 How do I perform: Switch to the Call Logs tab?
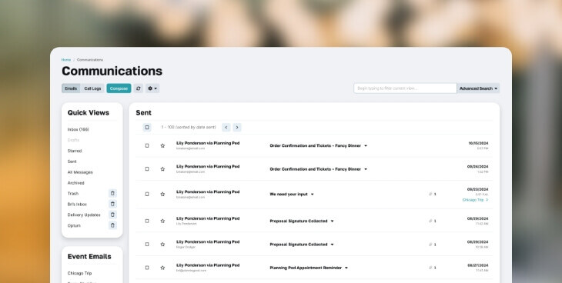pyautogui.click(x=92, y=88)
